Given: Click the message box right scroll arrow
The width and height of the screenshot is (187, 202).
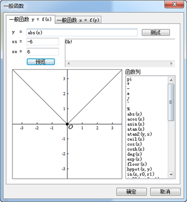Looking at the screenshot, I should pos(171,63).
